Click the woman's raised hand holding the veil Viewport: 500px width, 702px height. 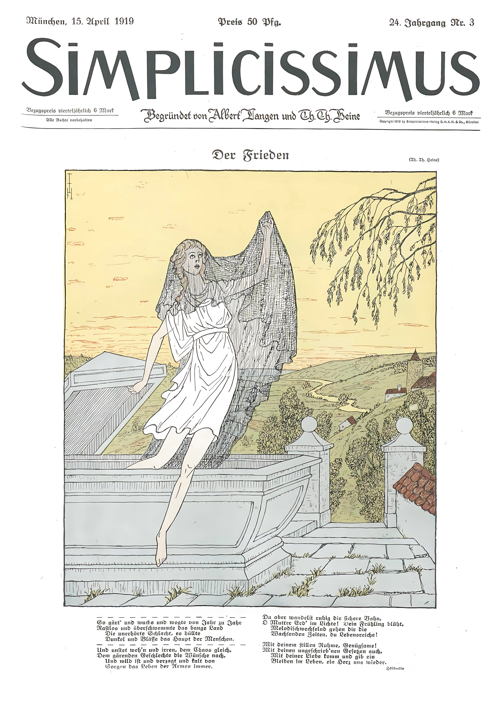266,220
